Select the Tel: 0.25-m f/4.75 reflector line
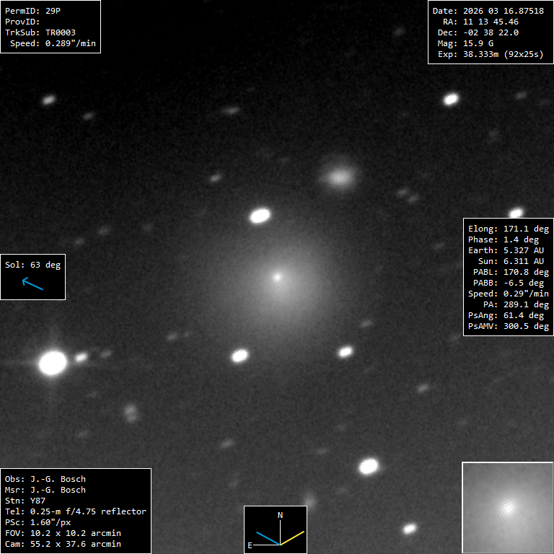 click(75, 511)
